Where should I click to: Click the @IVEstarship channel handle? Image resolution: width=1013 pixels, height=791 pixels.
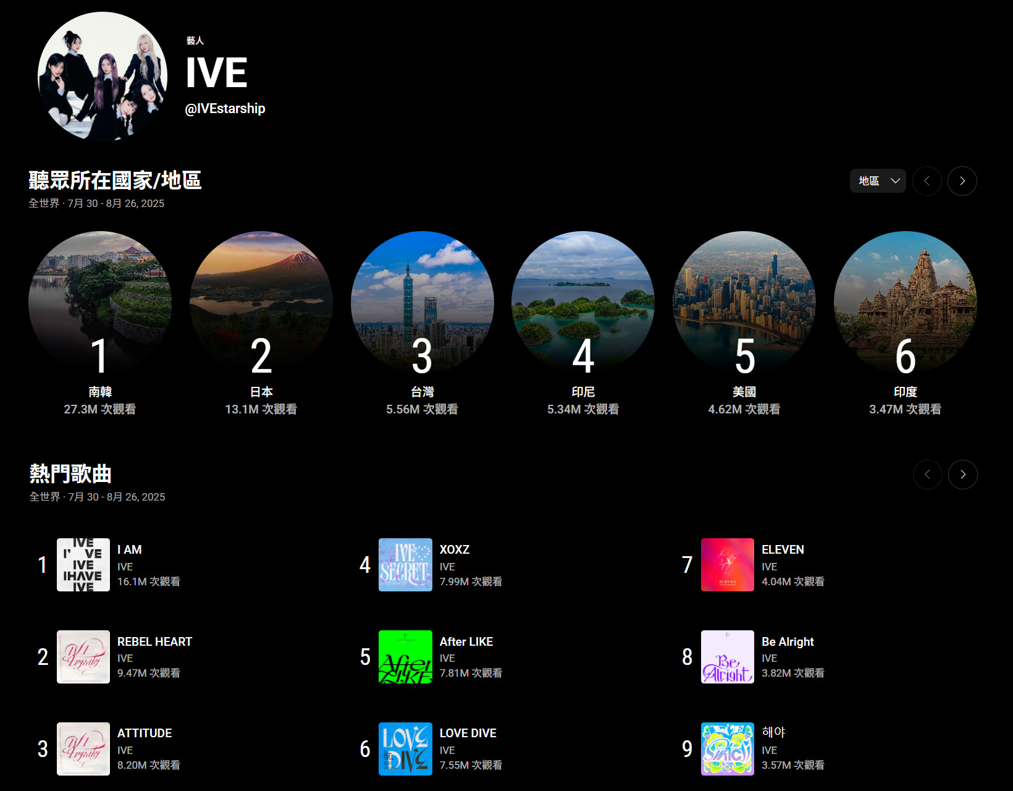pos(225,109)
